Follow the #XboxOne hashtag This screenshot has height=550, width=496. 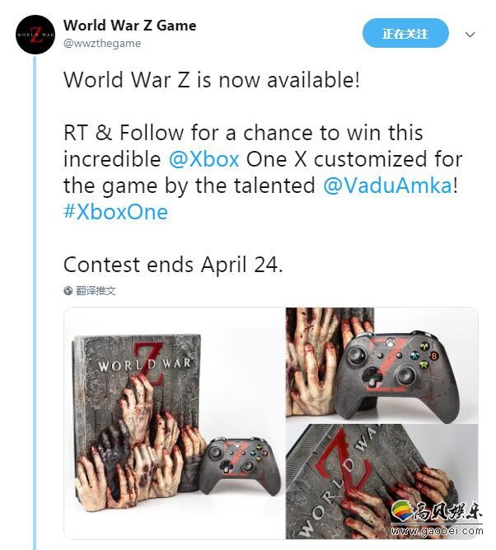tap(115, 212)
